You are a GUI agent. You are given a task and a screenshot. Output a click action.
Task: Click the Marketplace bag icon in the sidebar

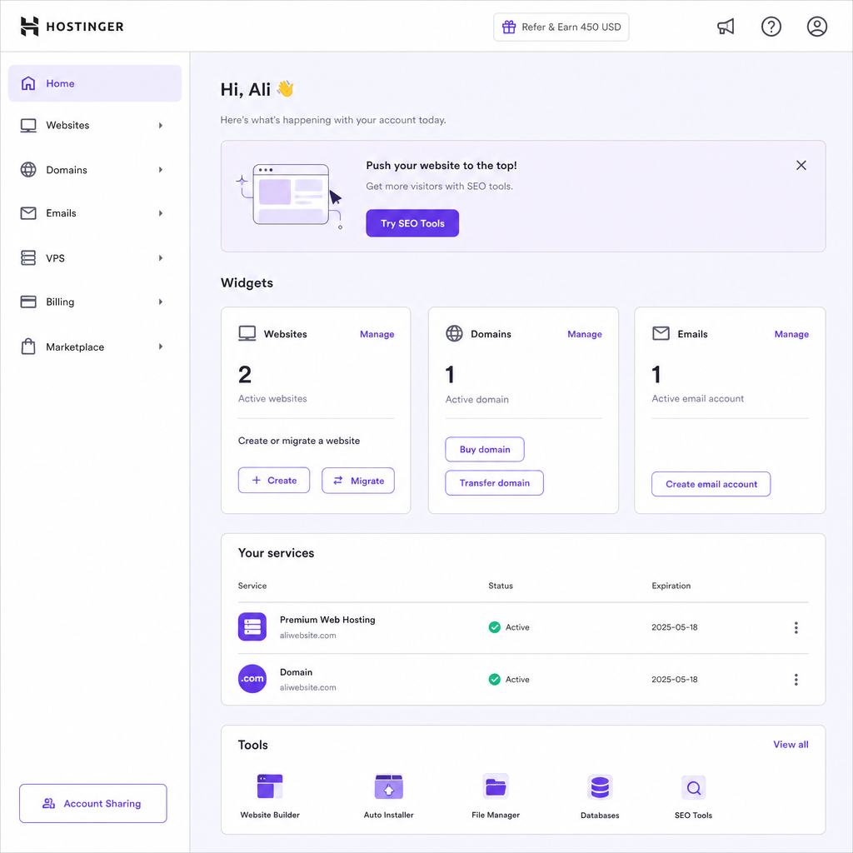28,347
